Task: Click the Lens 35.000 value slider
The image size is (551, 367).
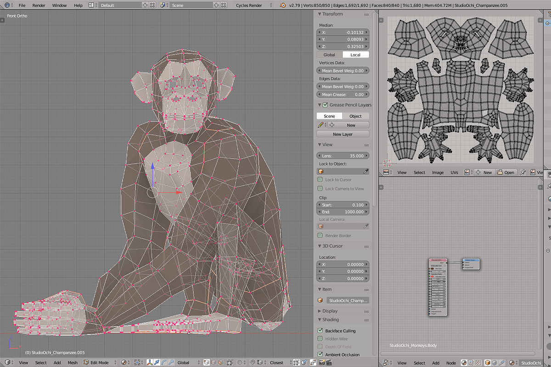Action: [343, 156]
